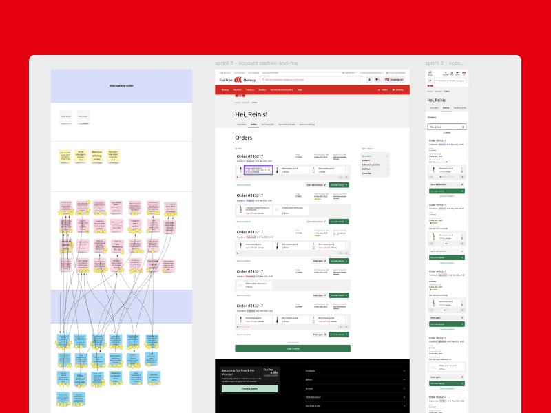Image resolution: width=551 pixels, height=413 pixels.
Task: Open the account profile icon beside the search bar
Action: tap(369, 79)
